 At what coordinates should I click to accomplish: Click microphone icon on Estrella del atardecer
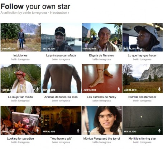(x=159, y=89)
